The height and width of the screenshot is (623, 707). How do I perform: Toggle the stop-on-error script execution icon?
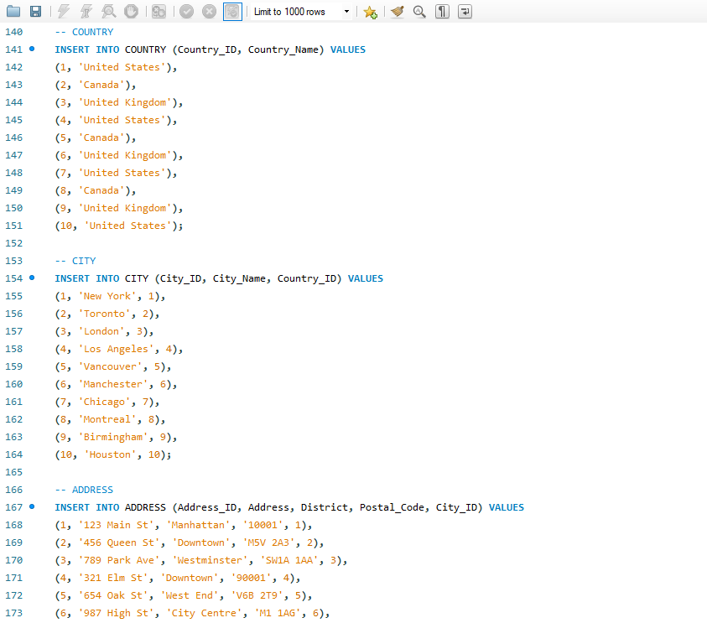click(159, 12)
